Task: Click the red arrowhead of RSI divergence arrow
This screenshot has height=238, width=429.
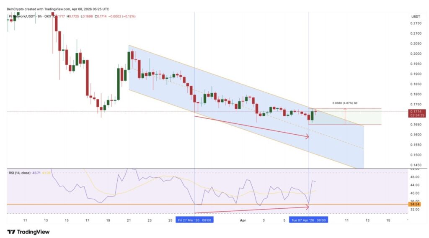Action: 307,207
